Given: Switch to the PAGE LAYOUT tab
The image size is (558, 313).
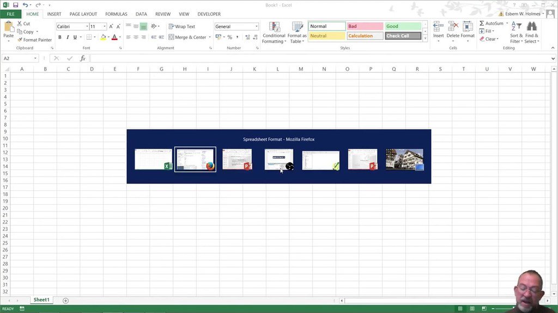Looking at the screenshot, I should pyautogui.click(x=83, y=14).
